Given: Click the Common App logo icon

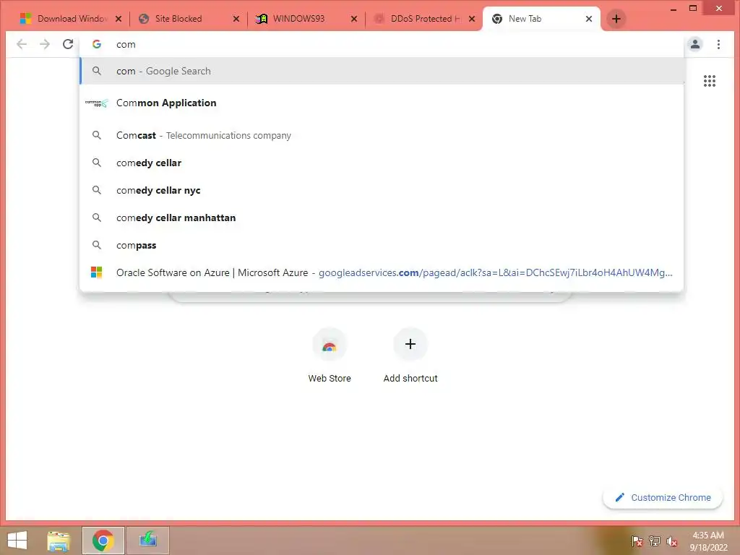Looking at the screenshot, I should [97, 103].
